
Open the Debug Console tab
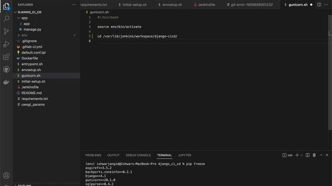click(139, 155)
